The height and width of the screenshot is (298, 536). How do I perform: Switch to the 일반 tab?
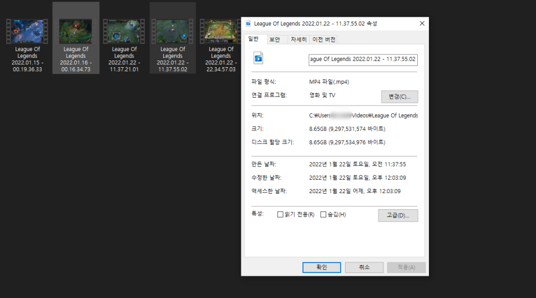254,39
